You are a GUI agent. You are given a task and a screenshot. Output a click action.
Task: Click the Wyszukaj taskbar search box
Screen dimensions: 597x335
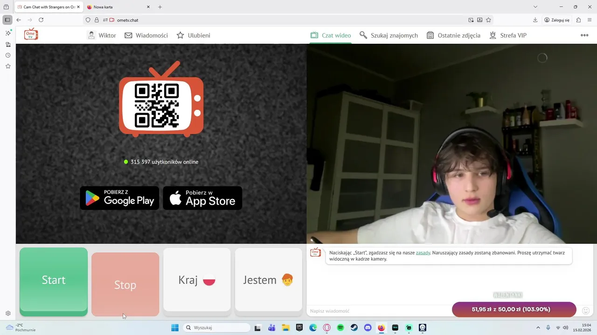[x=216, y=328]
